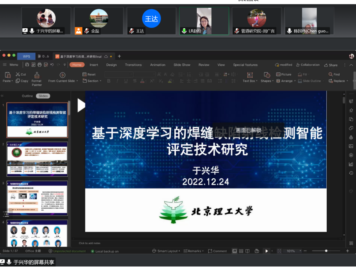The height and width of the screenshot is (267, 356).
Task: Select slide 2 thumbnail in panel
Action: pyautogui.click(x=37, y=159)
